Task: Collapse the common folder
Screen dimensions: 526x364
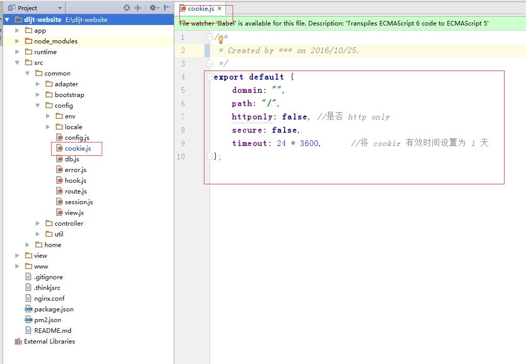Action: point(28,74)
